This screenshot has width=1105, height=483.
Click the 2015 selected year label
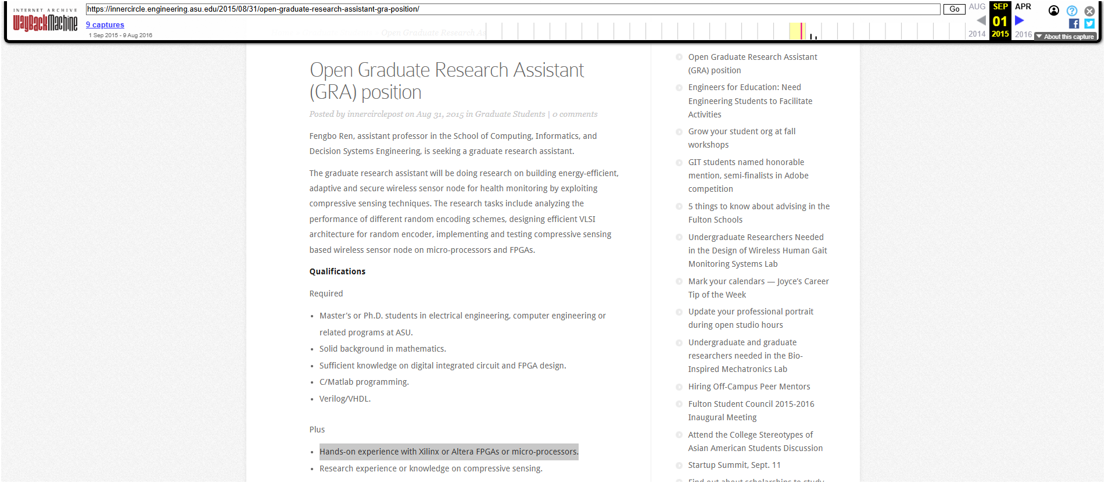point(1000,34)
